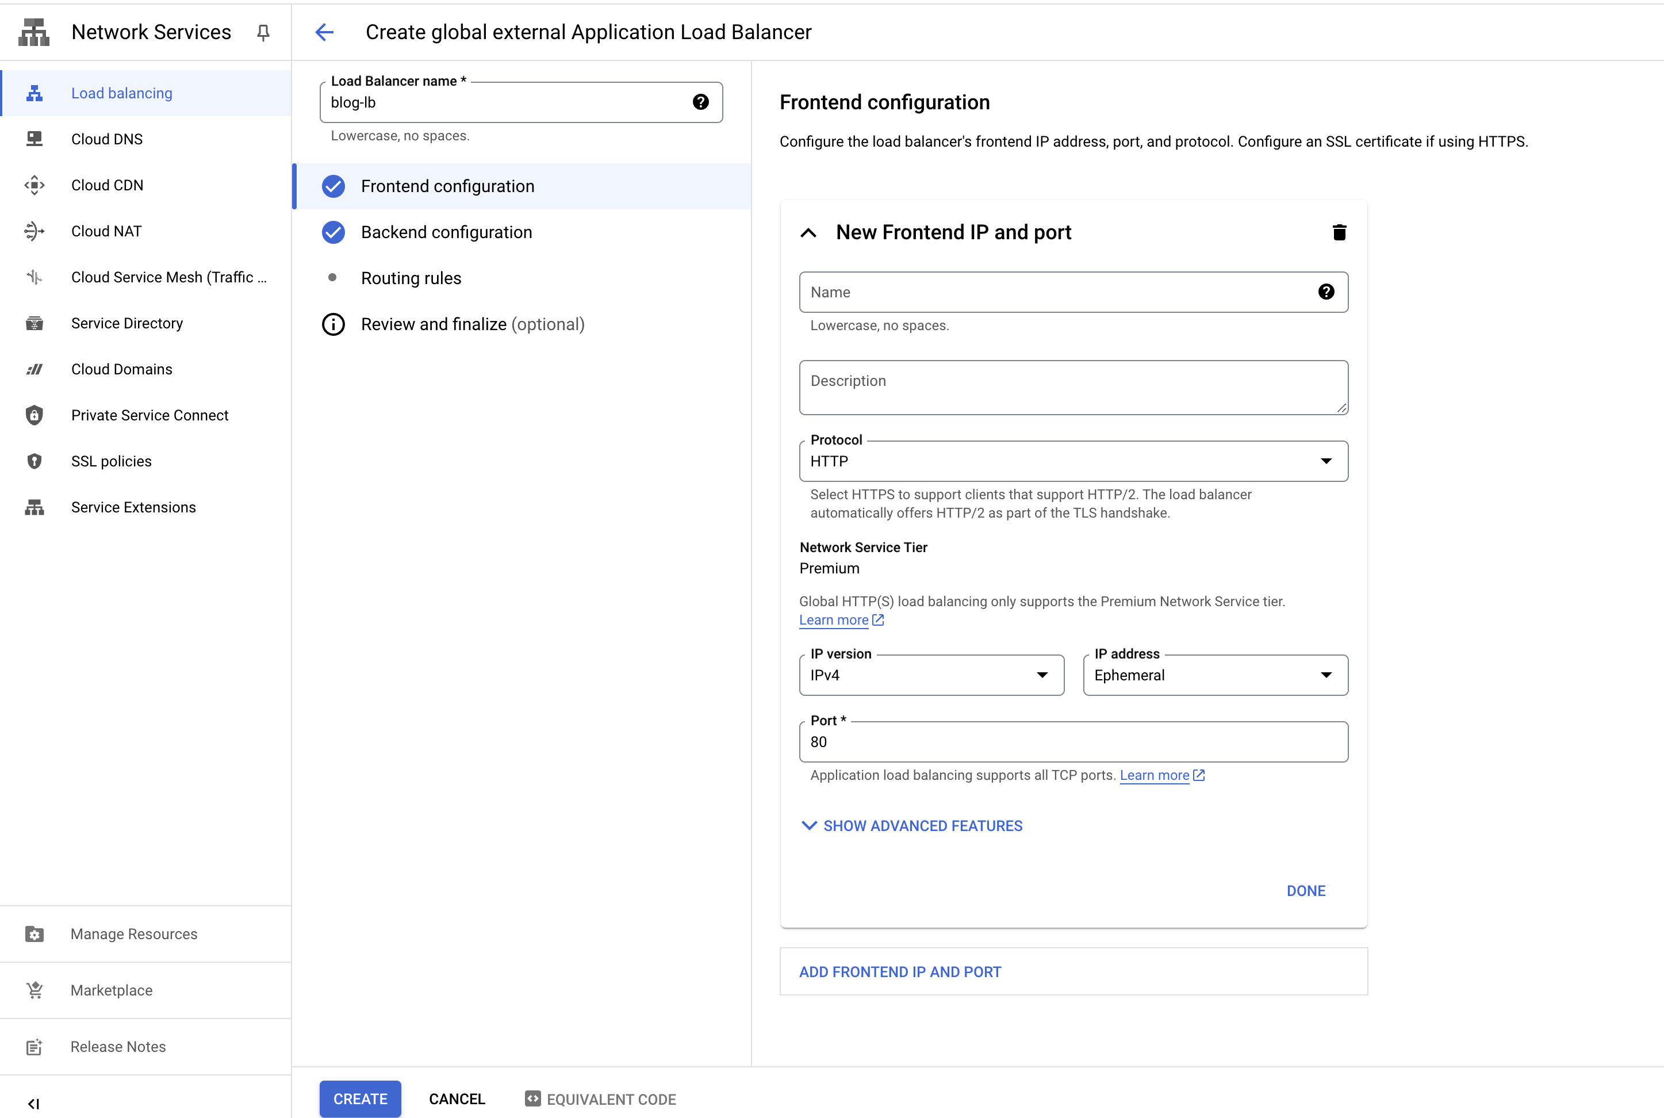Click the Cancel button
The image size is (1664, 1118).
pyautogui.click(x=457, y=1099)
